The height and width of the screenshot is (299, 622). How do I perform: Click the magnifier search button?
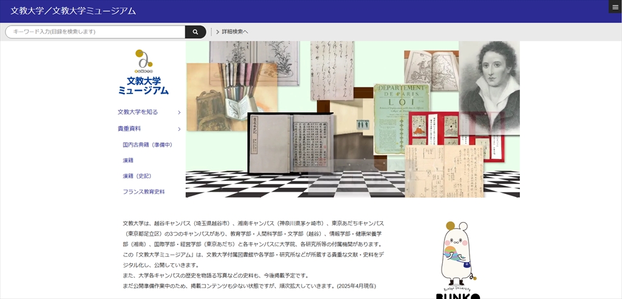[x=195, y=32]
